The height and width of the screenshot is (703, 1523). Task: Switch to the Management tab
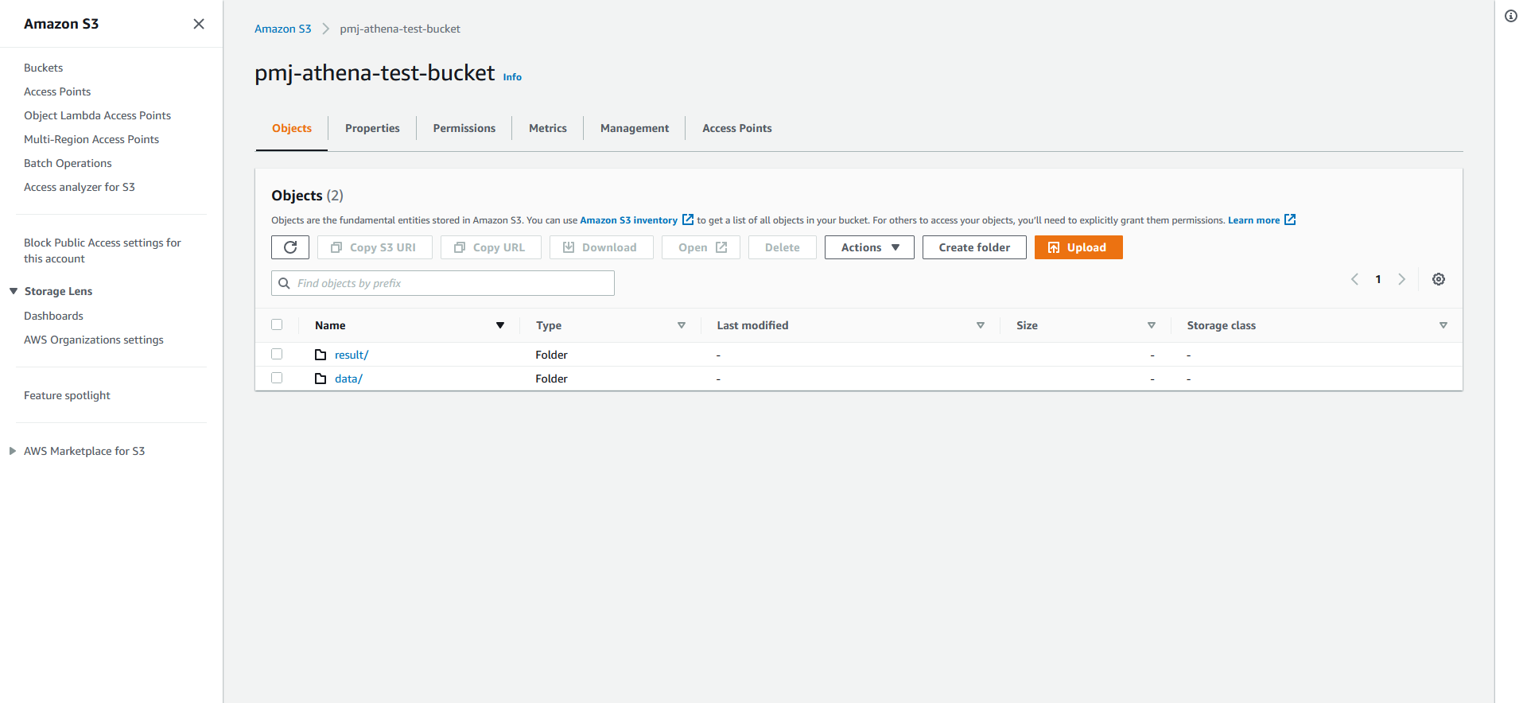[635, 128]
